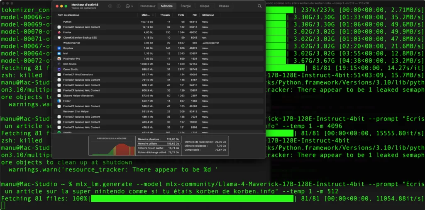The width and height of the screenshot is (425, 210).
Task: Click the 13.2MB/s speed in Terminal
Action: click(x=407, y=60)
